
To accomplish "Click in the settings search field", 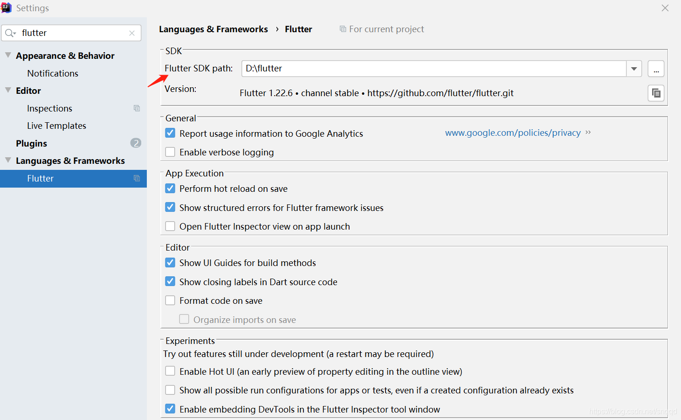I will coord(72,33).
